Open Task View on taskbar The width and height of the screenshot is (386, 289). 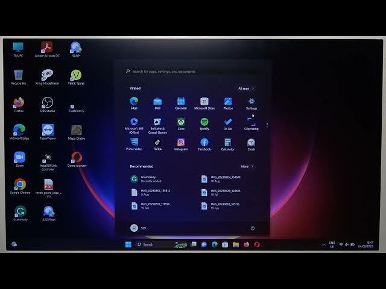click(x=194, y=244)
